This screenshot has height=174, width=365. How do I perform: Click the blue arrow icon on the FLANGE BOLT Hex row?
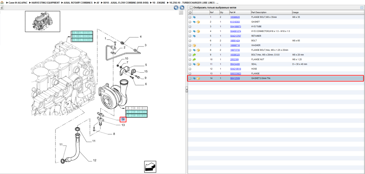pos(194,50)
